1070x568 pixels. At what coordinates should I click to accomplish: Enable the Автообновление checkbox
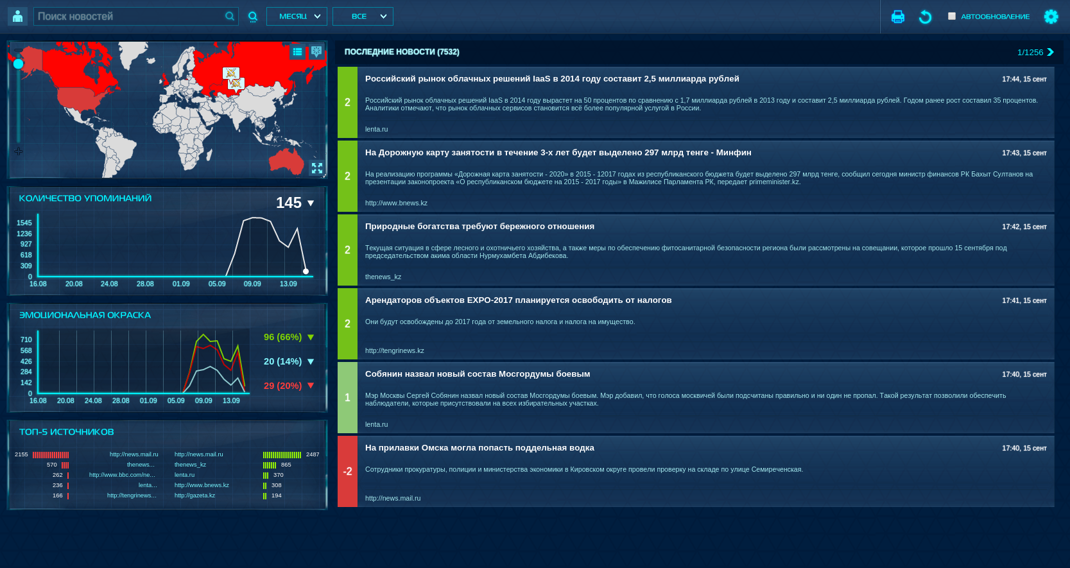952,17
